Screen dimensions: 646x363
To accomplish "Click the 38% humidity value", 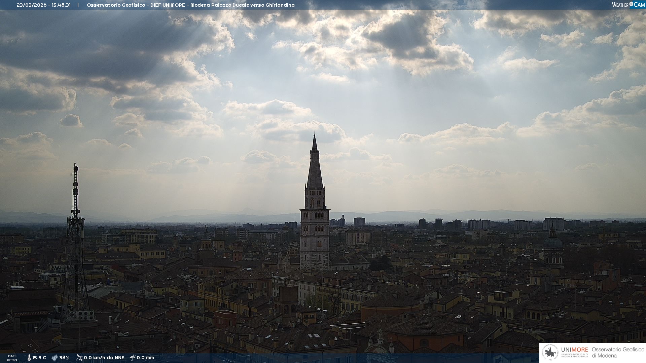I will click(64, 358).
